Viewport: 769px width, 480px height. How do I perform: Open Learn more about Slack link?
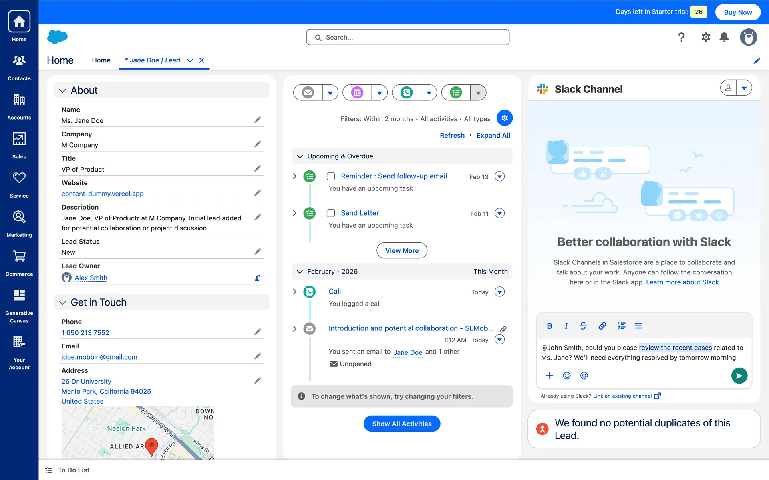(x=682, y=282)
